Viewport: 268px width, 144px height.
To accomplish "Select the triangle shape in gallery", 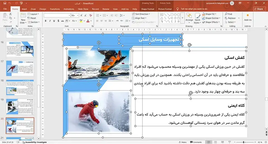I will point(162,18).
